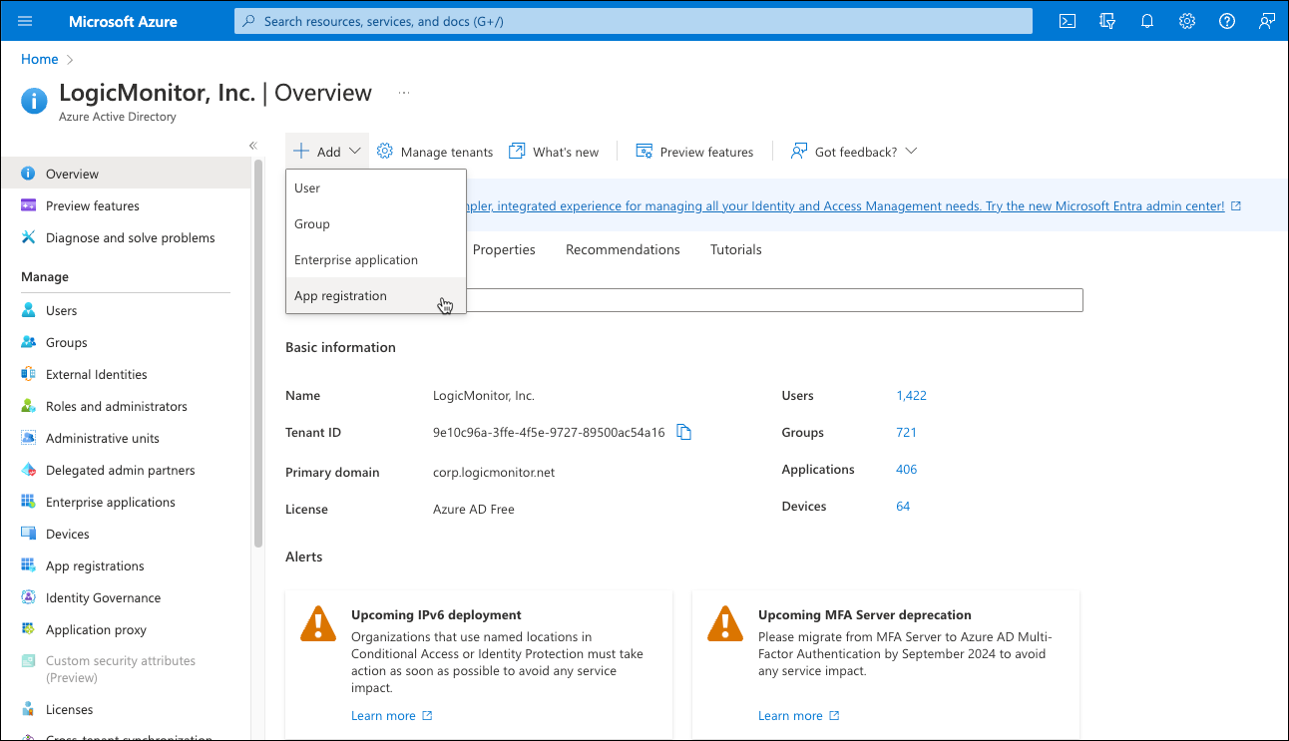Screen dimensions: 1289x741
Task: Click the Upcoming MFA Server deprecation warning icon
Action: tap(725, 623)
